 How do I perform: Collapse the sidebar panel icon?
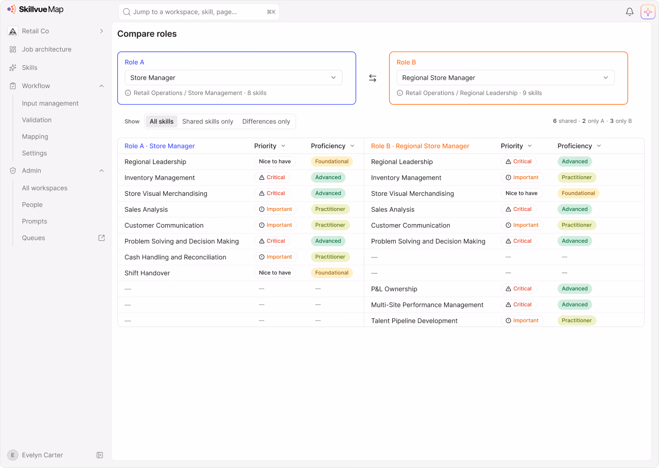click(x=100, y=455)
